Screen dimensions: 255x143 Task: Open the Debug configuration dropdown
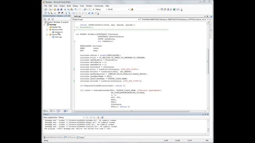click(106, 10)
